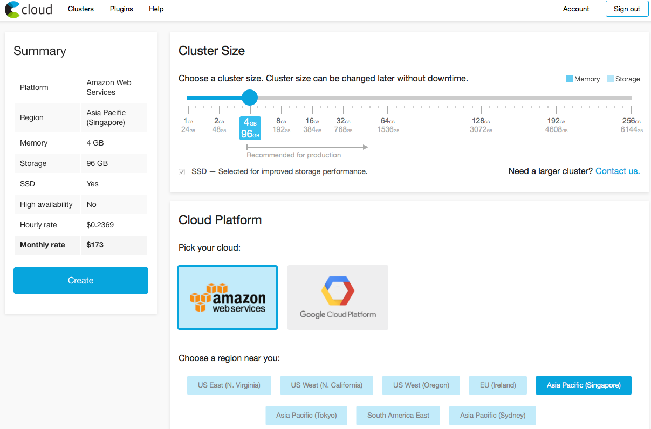This screenshot has height=429, width=651.
Task: Choose Google Cloud Platform tile
Action: coord(338,297)
